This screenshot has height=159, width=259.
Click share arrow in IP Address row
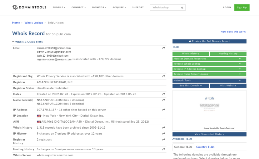click(163, 110)
